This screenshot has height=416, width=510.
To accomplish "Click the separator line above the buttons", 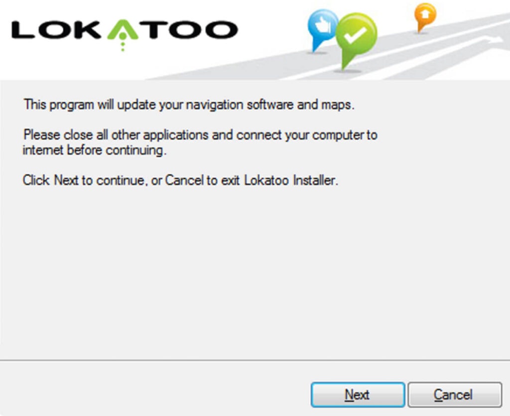I will pyautogui.click(x=255, y=360).
